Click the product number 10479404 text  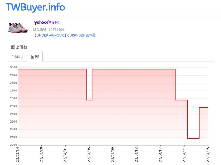coord(49,30)
